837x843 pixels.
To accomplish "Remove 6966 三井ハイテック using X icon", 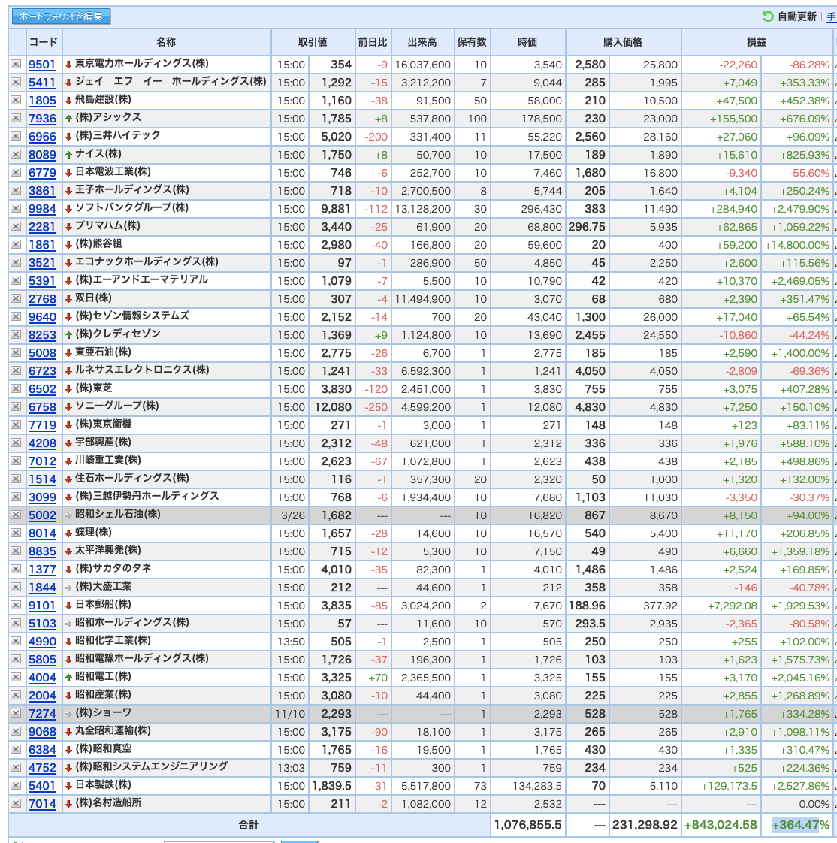I will pos(16,136).
